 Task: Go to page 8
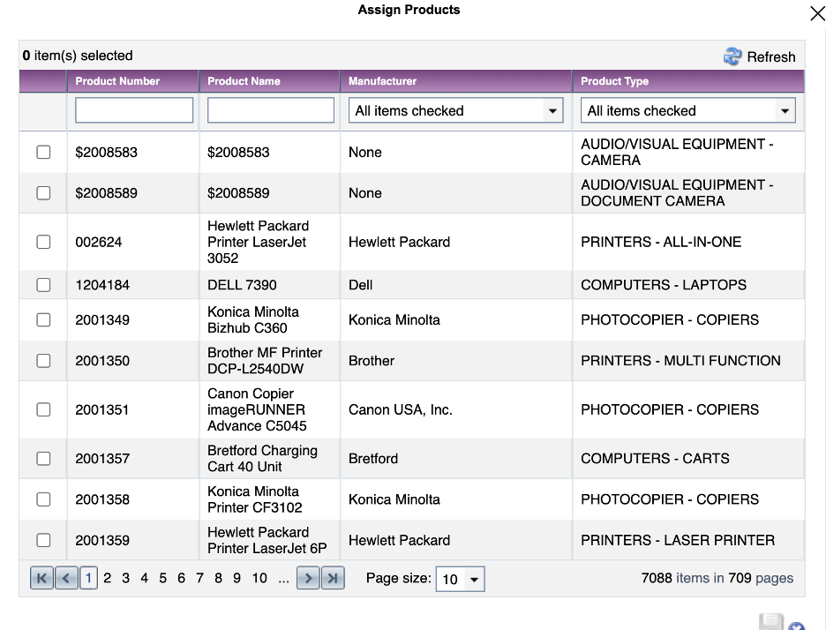tap(219, 578)
